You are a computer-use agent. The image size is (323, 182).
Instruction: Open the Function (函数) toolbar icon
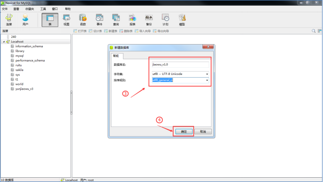pyautogui.click(x=83, y=20)
